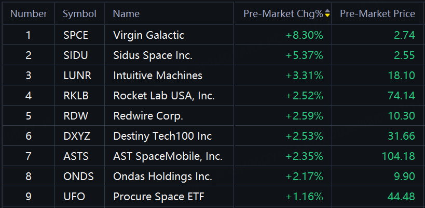The height and width of the screenshot is (208, 425).
Task: Select Redwire Corp. stock name
Action: (148, 116)
